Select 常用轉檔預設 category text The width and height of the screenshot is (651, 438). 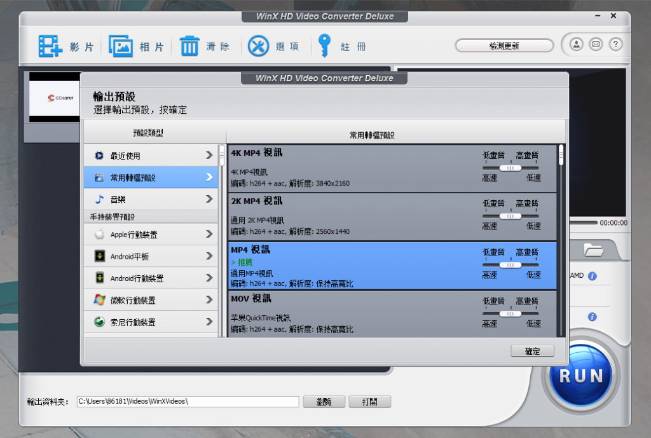[x=133, y=178]
